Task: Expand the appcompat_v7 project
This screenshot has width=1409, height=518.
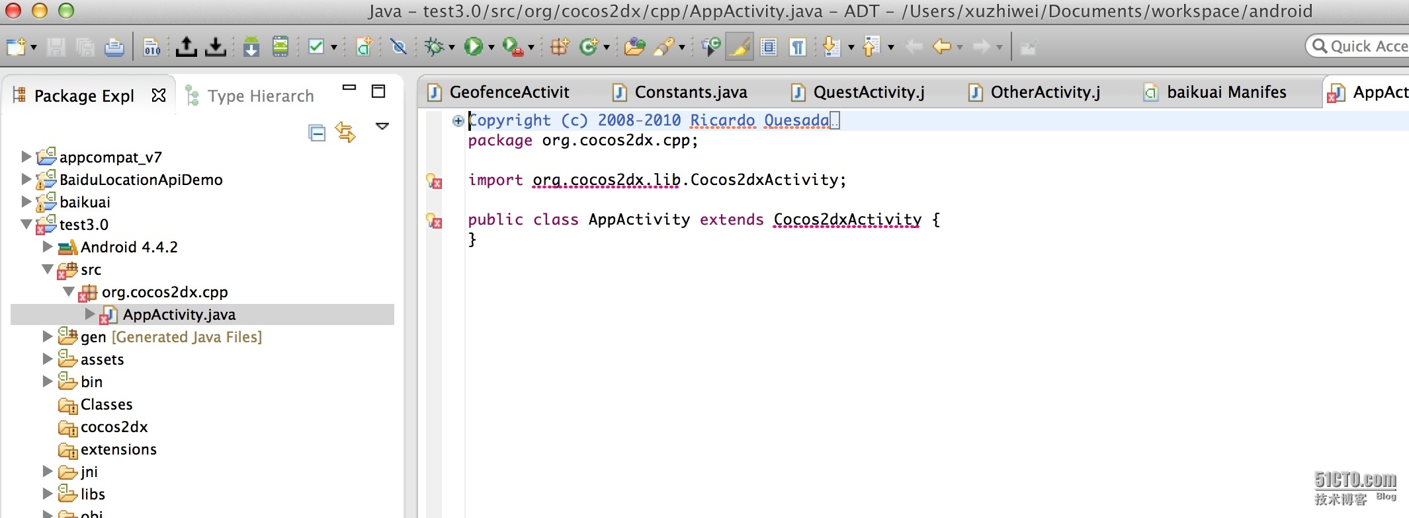Action: [26, 157]
